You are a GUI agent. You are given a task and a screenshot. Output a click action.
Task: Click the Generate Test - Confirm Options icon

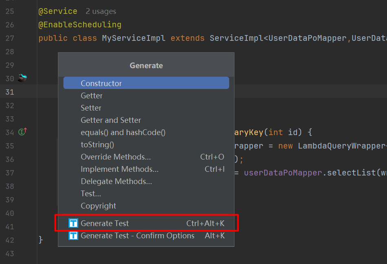click(x=73, y=235)
